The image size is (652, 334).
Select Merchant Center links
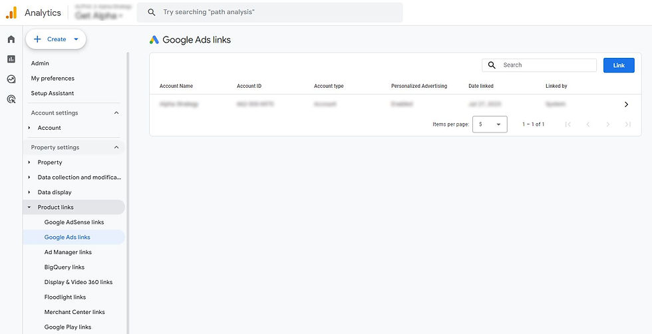click(74, 312)
